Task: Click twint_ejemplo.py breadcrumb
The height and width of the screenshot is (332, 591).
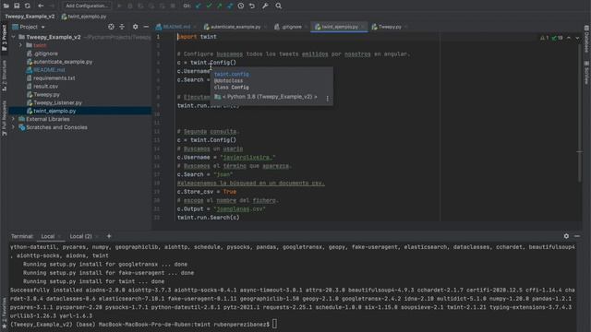Action: pos(84,17)
